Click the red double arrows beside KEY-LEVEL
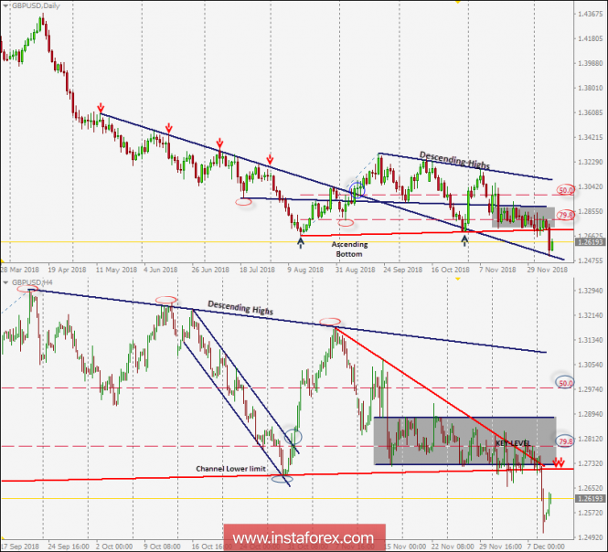The image size is (608, 552). pos(557,462)
